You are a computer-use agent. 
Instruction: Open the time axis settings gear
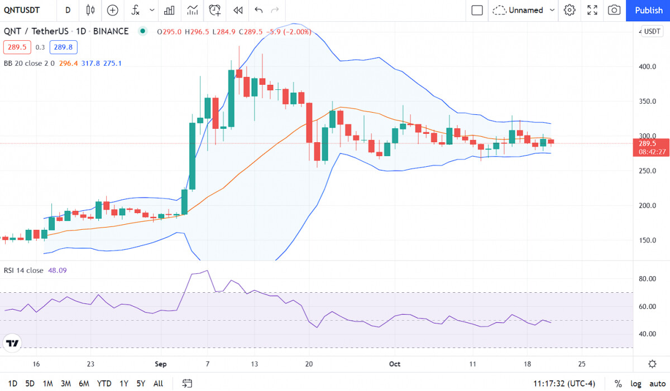pos(652,364)
